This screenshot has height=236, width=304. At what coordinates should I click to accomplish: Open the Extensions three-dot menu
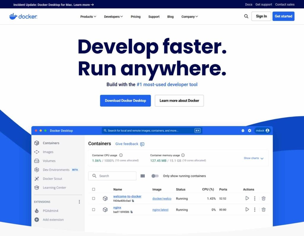coord(79,202)
